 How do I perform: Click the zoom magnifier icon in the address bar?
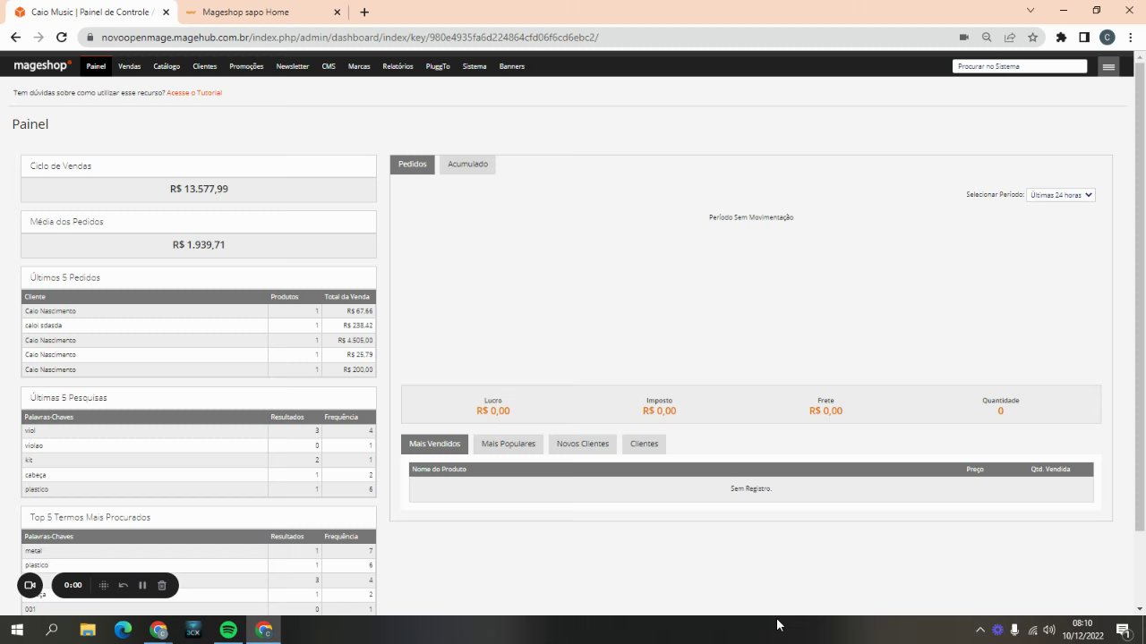pyautogui.click(x=987, y=38)
